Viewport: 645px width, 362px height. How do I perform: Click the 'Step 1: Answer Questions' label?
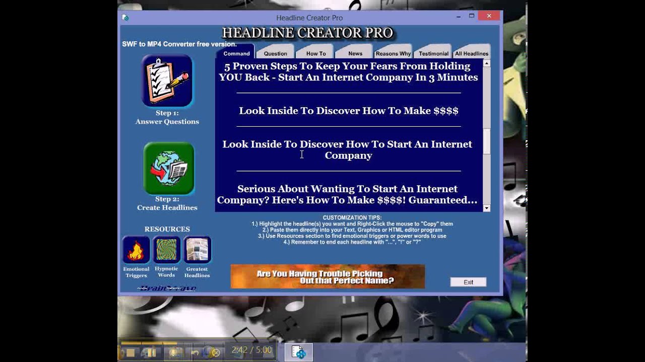click(167, 117)
